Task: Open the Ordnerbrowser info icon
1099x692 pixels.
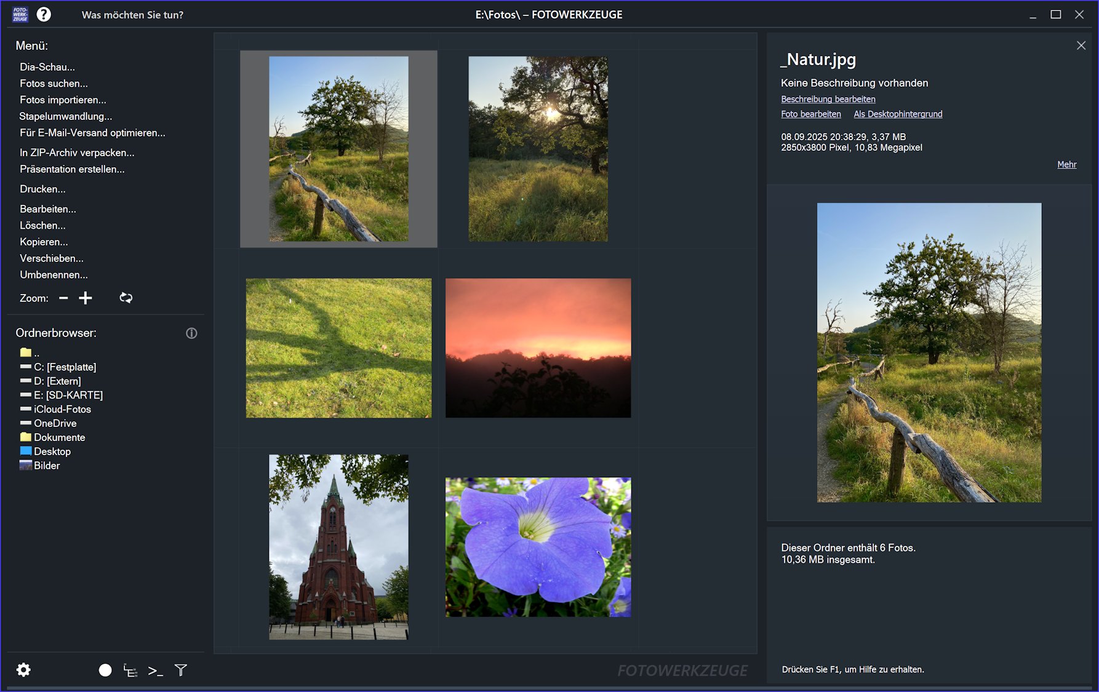Action: coord(191,333)
